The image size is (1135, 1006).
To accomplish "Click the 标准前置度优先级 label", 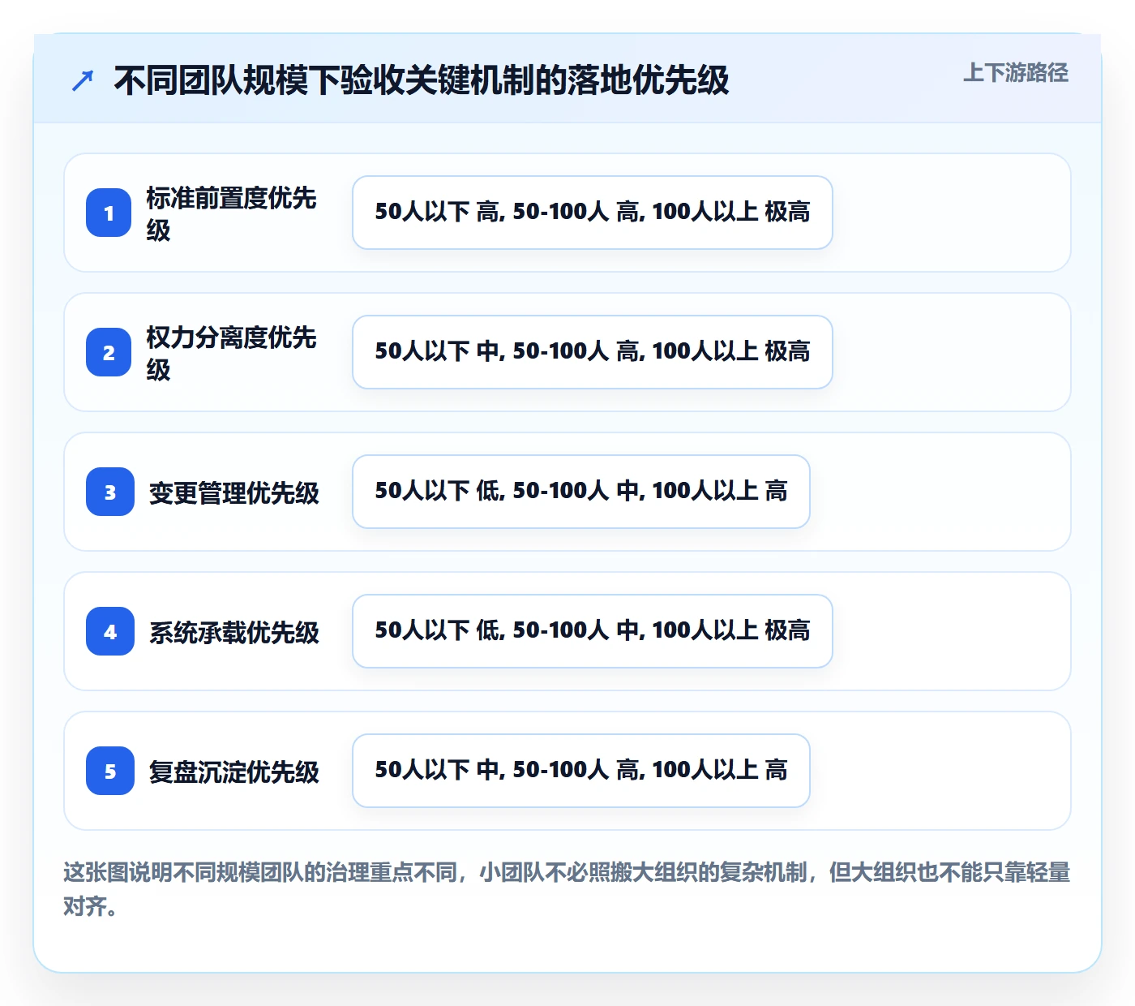I will (231, 213).
